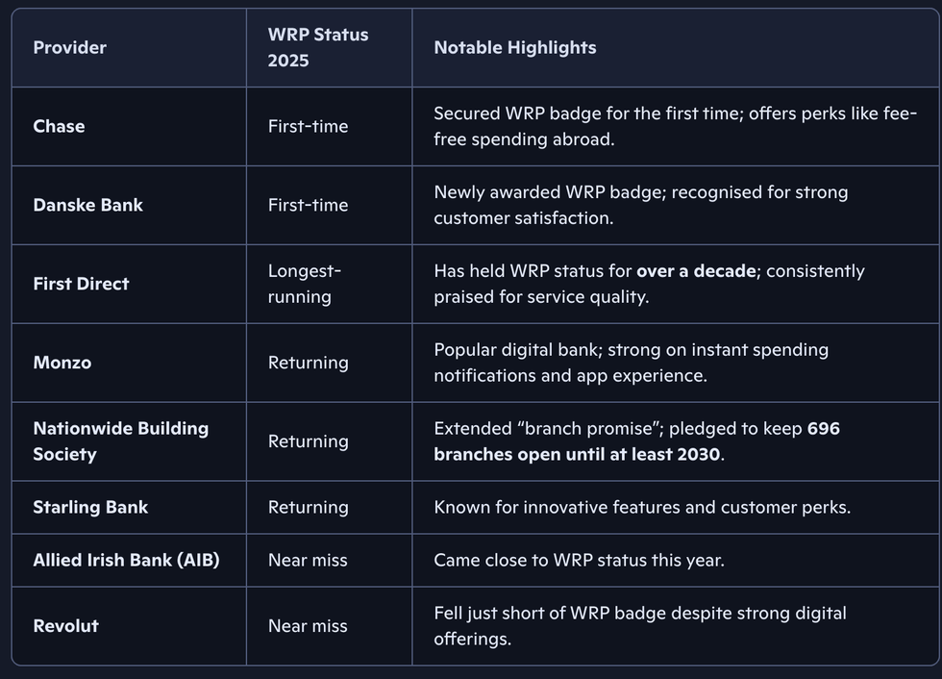The image size is (942, 679).
Task: Click the WRP Status 2025 column header
Action: pos(318,47)
